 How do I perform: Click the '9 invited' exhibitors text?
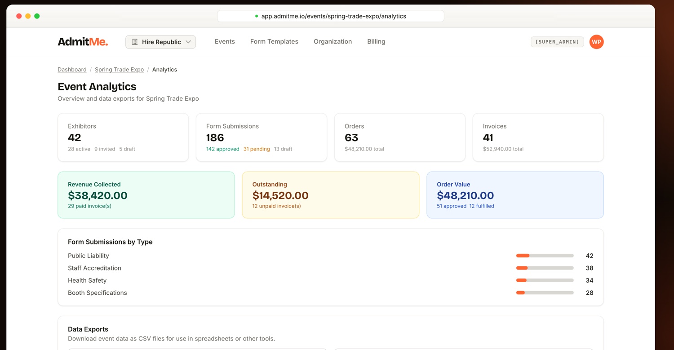[x=105, y=149]
